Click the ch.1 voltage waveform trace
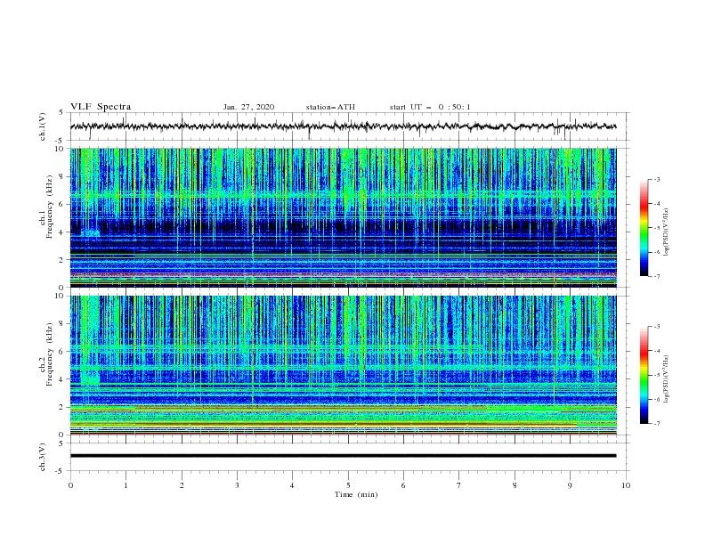The width and height of the screenshot is (705, 545). click(x=343, y=126)
